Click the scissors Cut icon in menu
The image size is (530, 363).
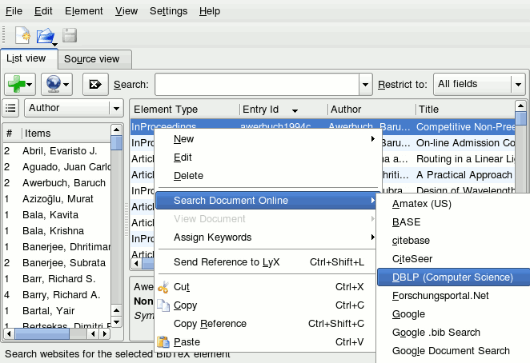pyautogui.click(x=163, y=287)
